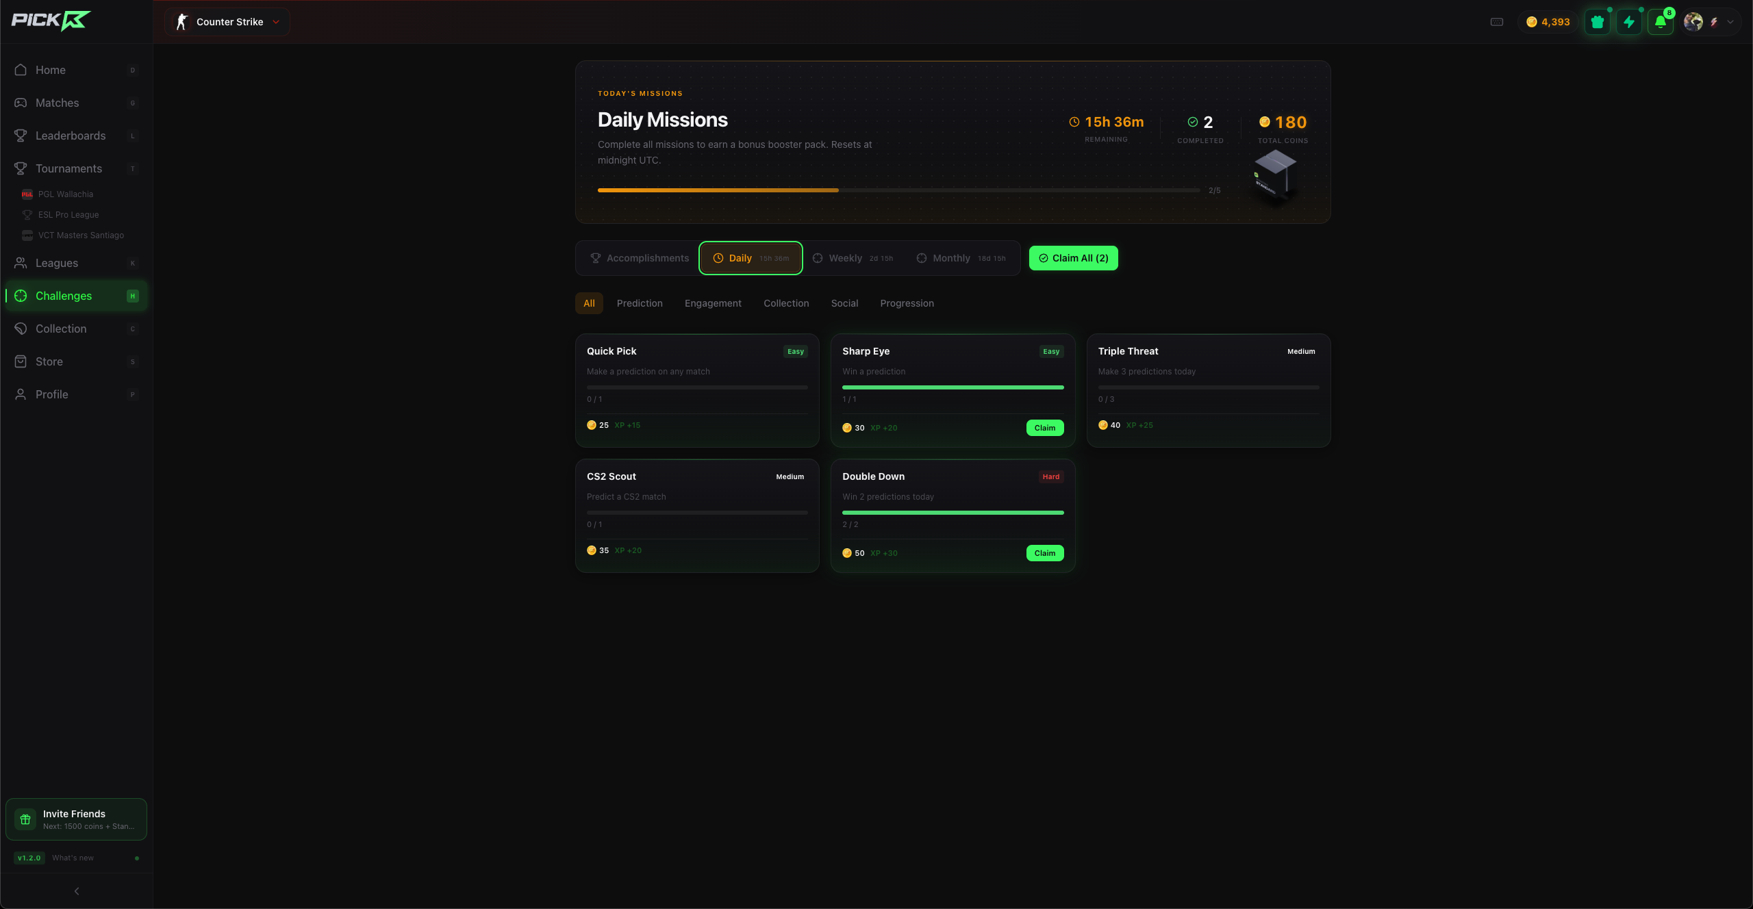Click the Daily Missions progress bar
The height and width of the screenshot is (909, 1753).
coord(898,190)
